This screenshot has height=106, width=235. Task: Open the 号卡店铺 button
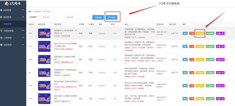(x=111, y=17)
